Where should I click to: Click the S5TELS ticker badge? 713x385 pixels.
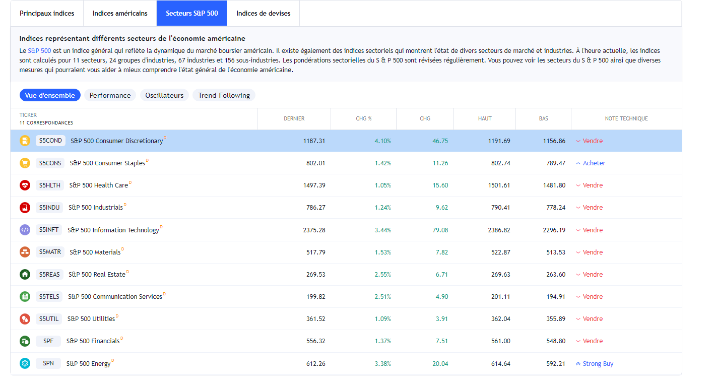[x=49, y=296]
